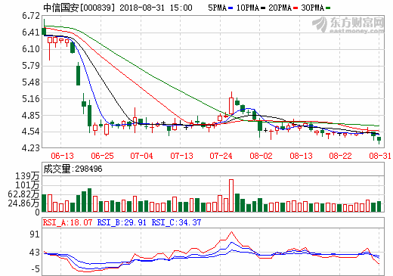Select the 07-04 date marker

(141, 156)
